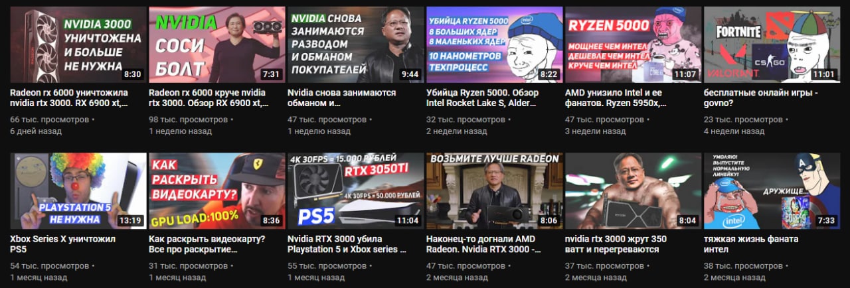The height and width of the screenshot is (288, 850).
Task: Open the 'Ryzen 5000' pink wojak thumbnail
Action: click(x=634, y=44)
